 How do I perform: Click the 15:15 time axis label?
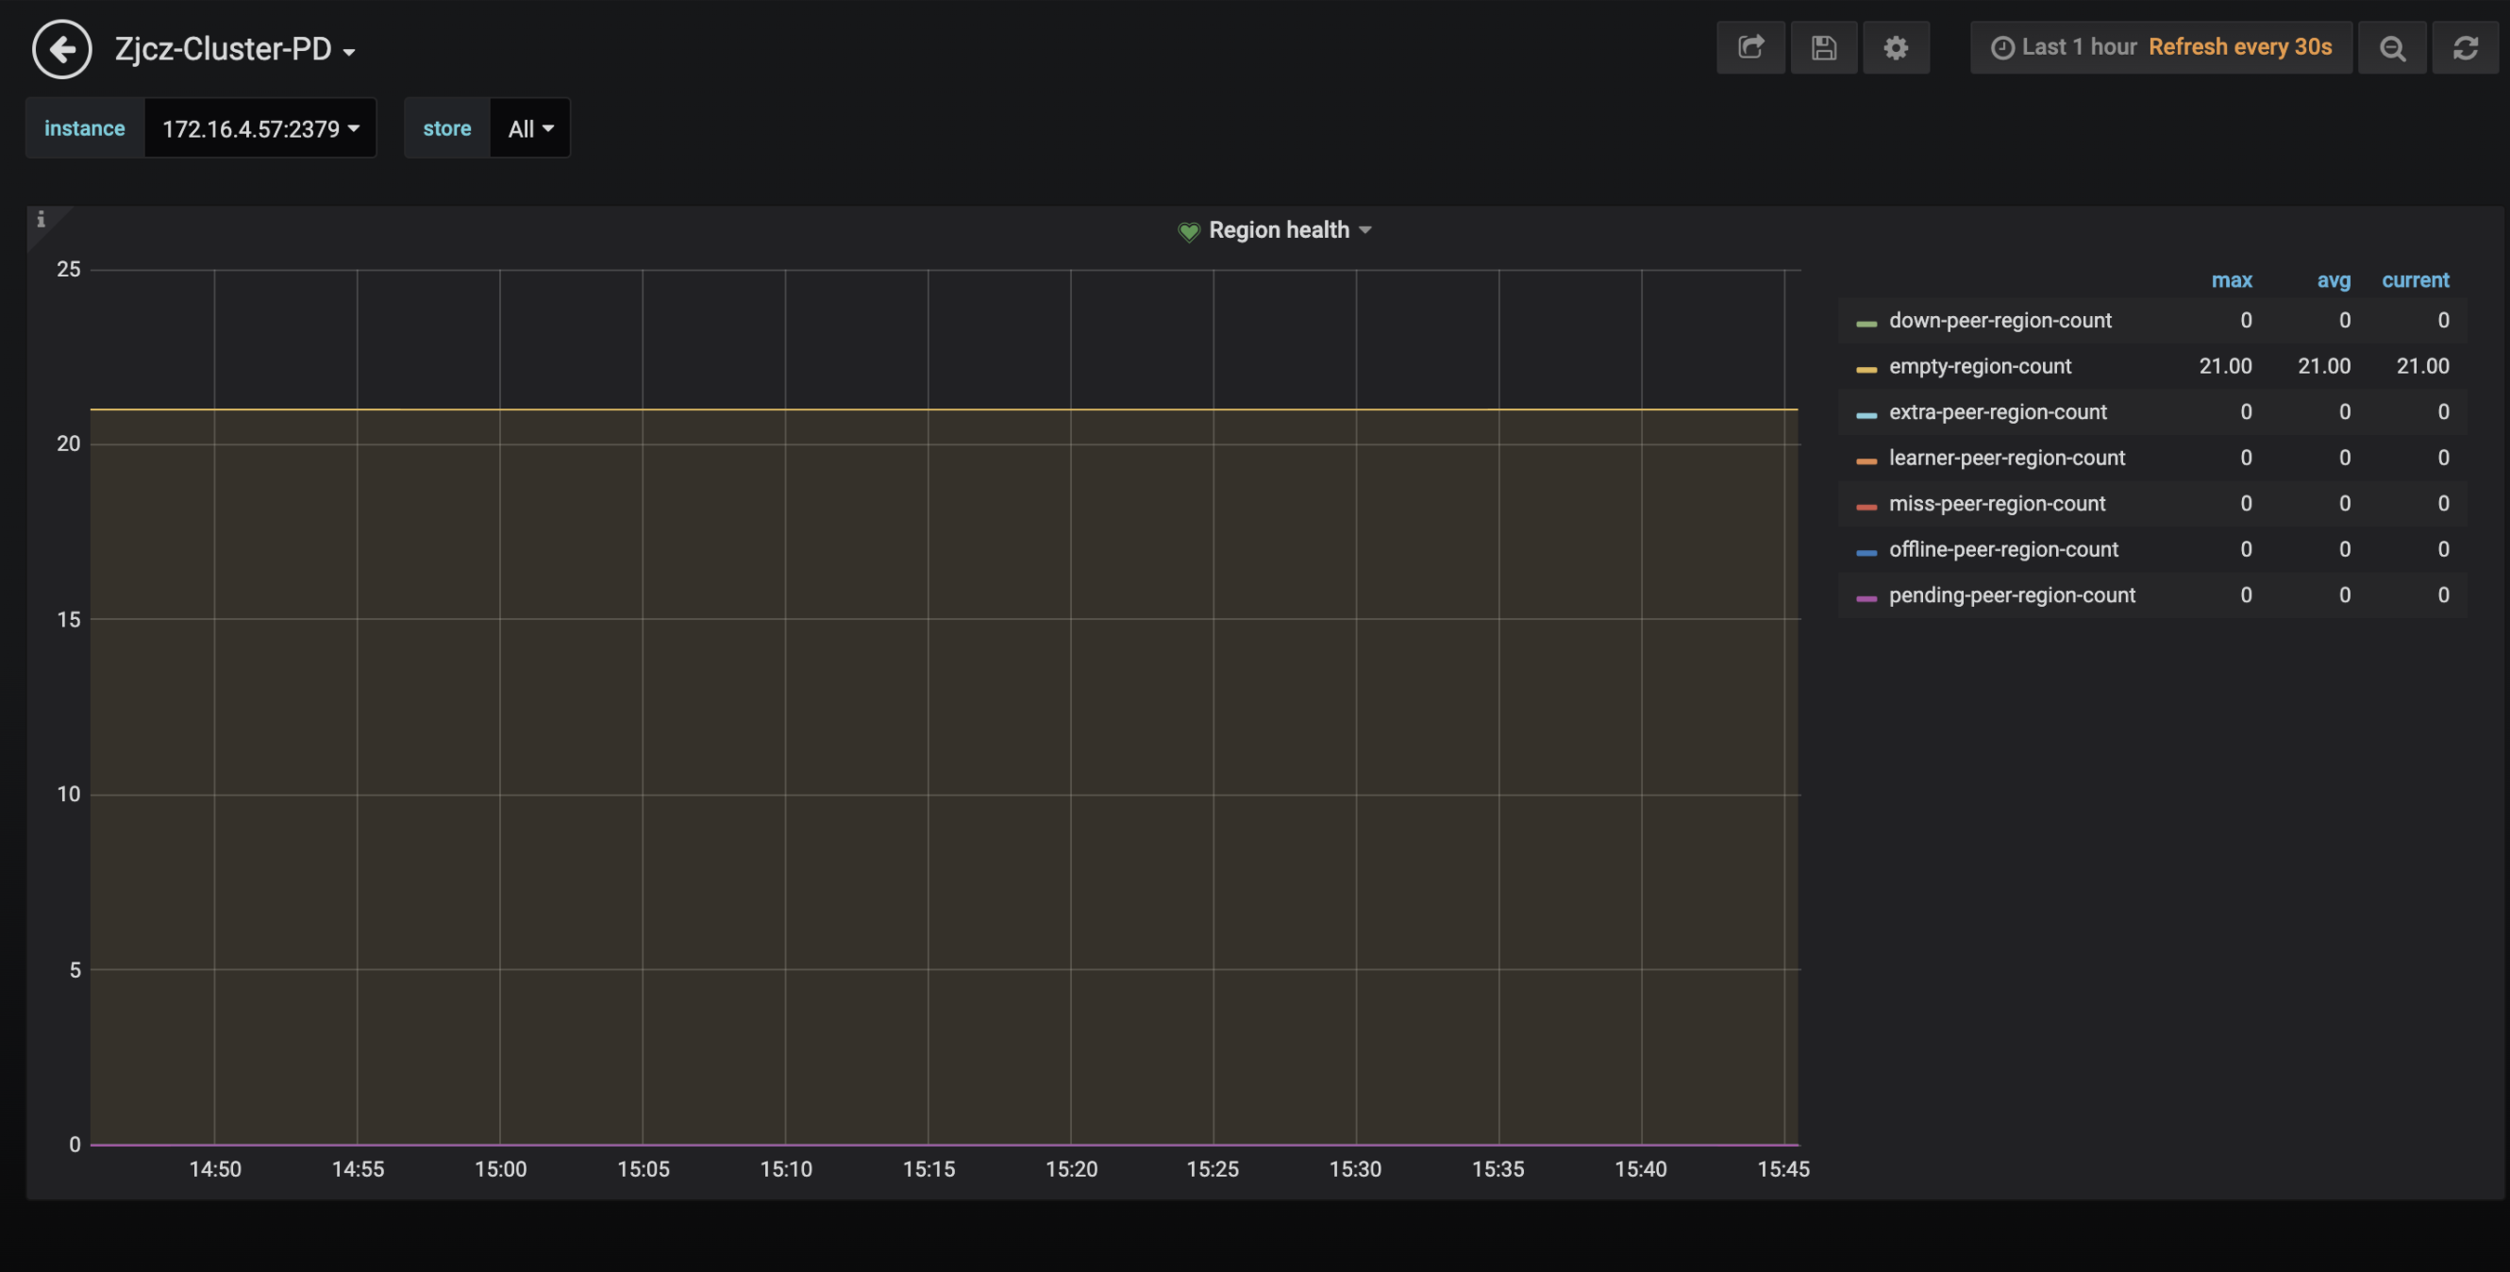(x=928, y=1169)
